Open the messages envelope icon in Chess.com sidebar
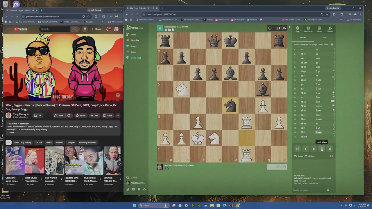This screenshot has width=372, height=209. click(133, 190)
